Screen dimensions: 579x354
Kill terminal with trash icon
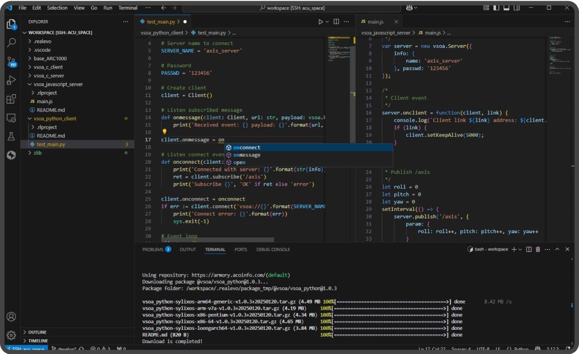[537, 250]
